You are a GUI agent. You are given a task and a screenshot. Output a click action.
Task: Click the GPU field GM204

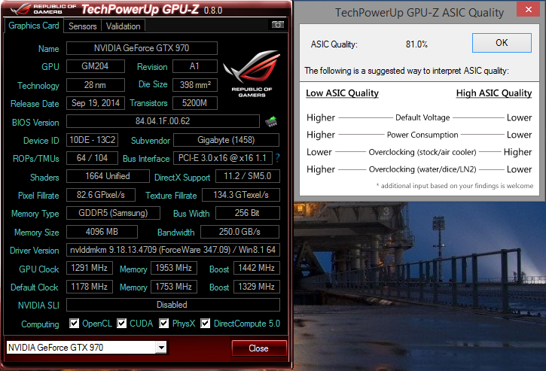click(96, 66)
